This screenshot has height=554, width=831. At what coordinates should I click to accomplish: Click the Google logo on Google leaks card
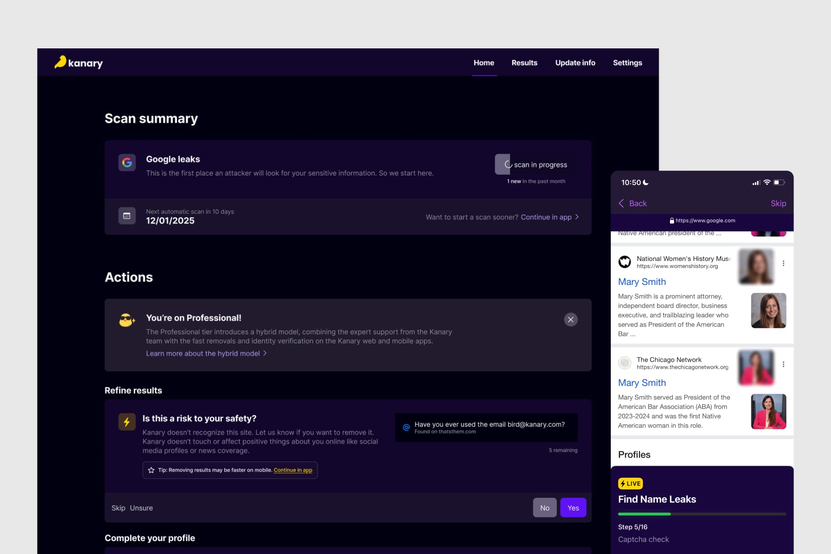pos(127,163)
